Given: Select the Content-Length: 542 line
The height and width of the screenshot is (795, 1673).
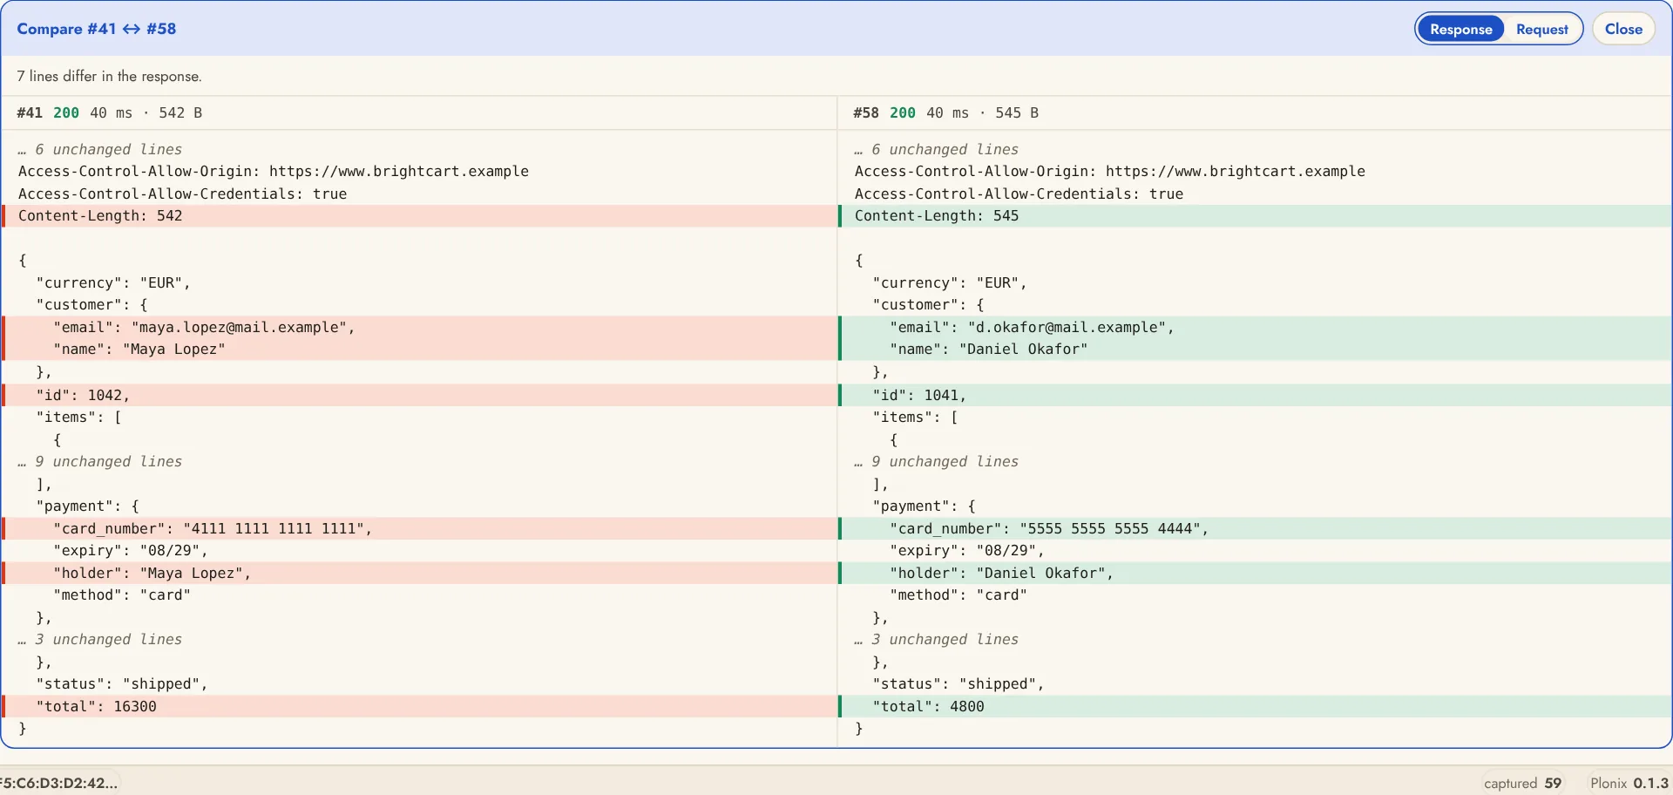Looking at the screenshot, I should point(419,216).
